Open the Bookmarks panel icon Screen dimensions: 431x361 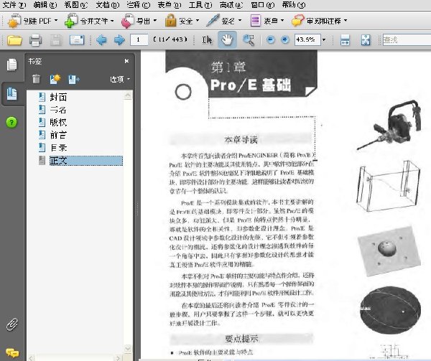(11, 94)
